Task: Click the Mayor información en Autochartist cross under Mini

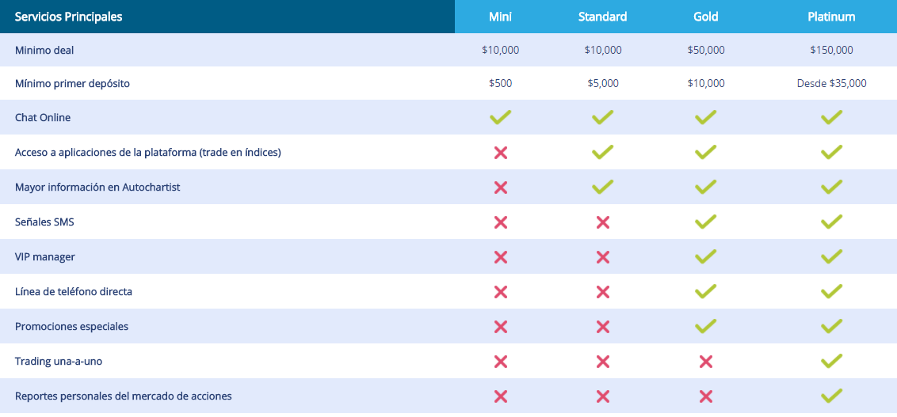Action: coord(501,188)
